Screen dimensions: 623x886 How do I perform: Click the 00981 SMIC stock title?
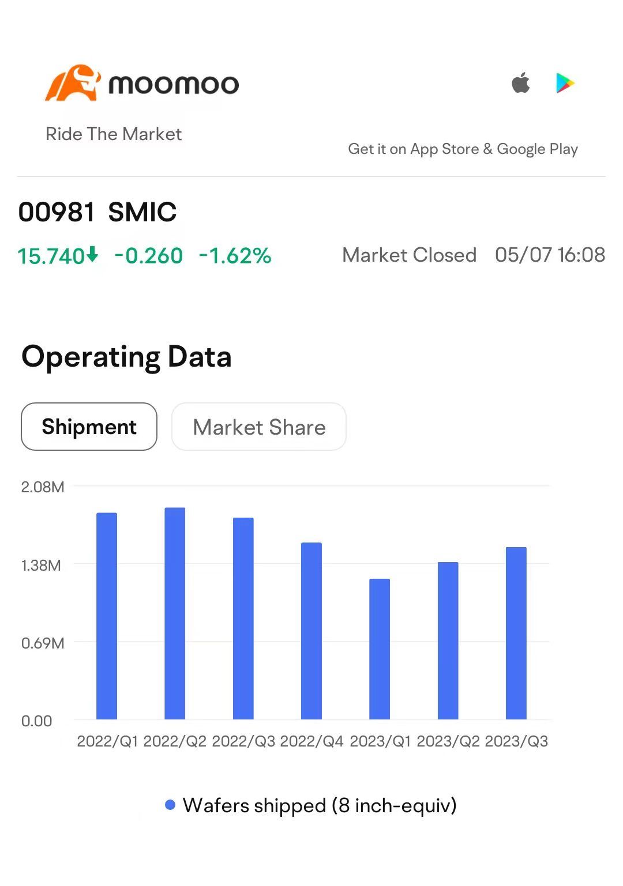pyautogui.click(x=97, y=212)
